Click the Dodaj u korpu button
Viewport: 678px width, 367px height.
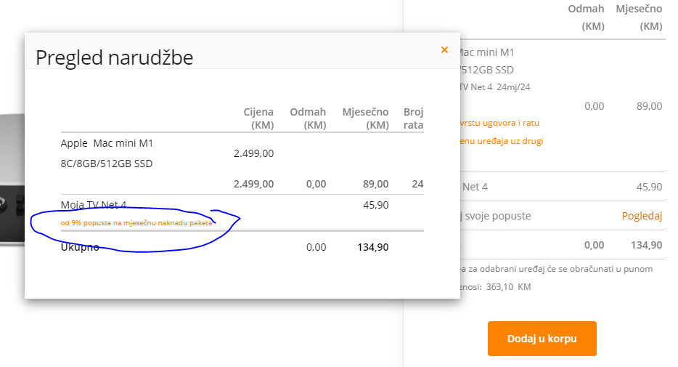click(x=542, y=339)
